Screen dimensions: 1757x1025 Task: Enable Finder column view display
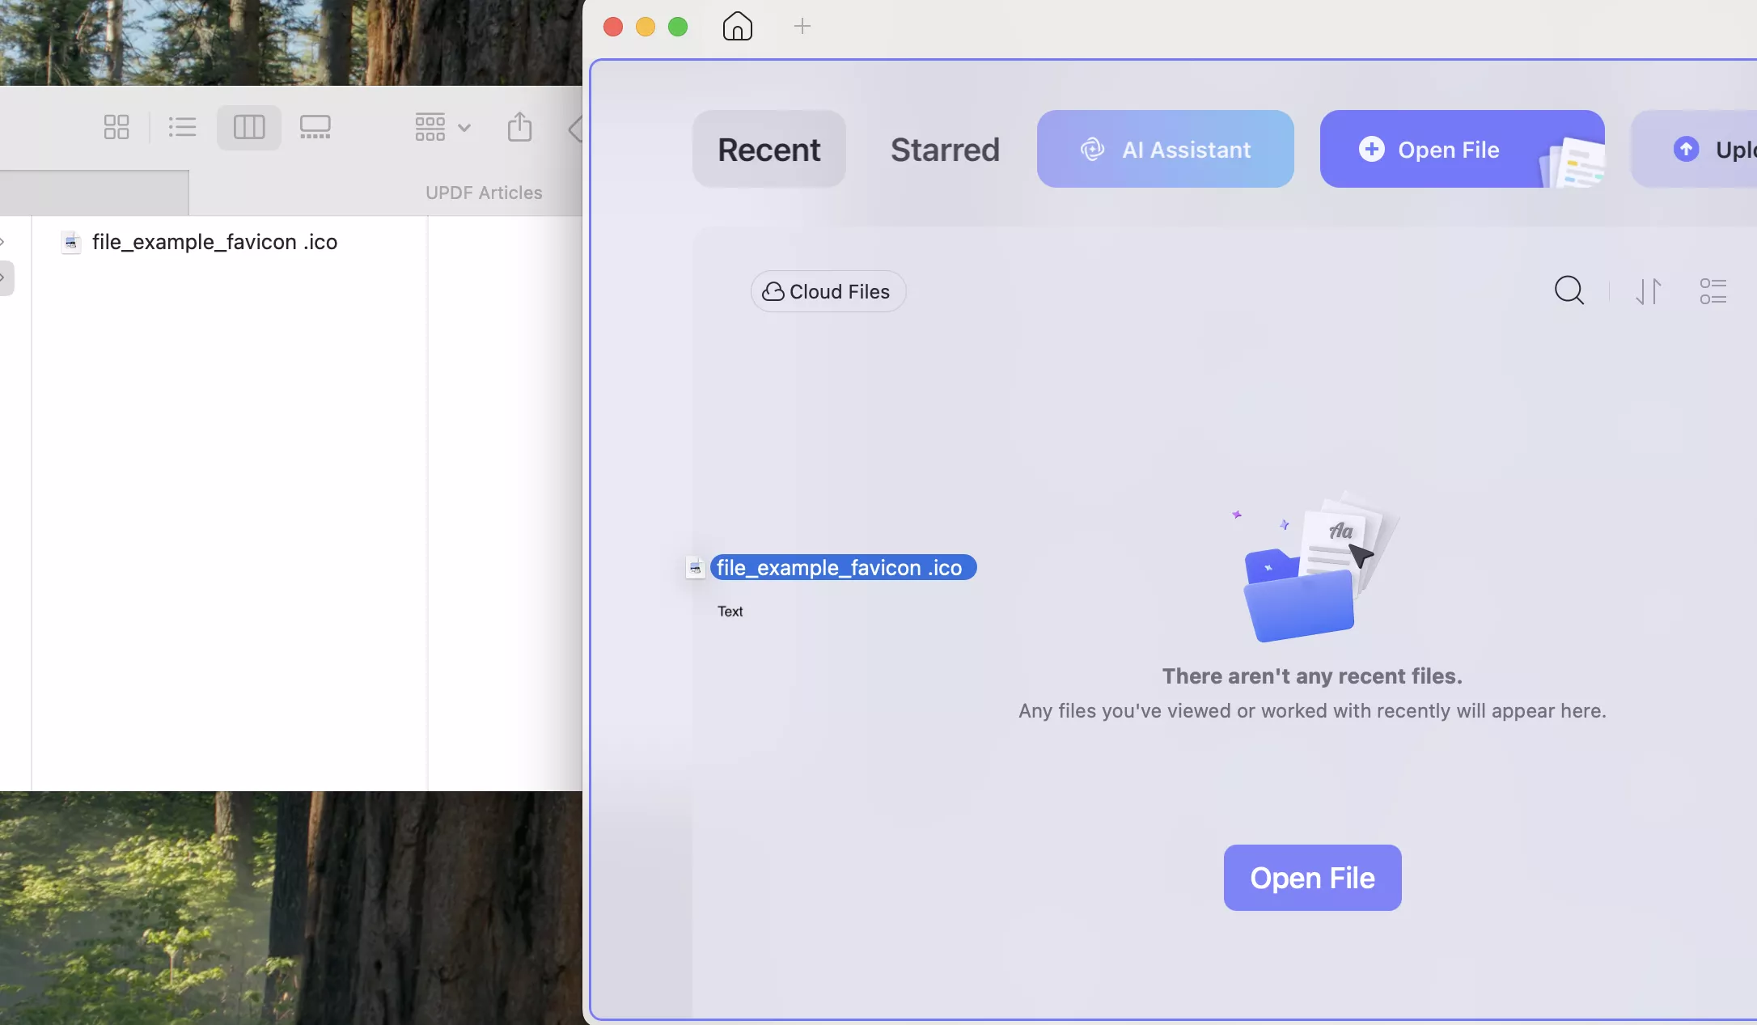point(248,127)
